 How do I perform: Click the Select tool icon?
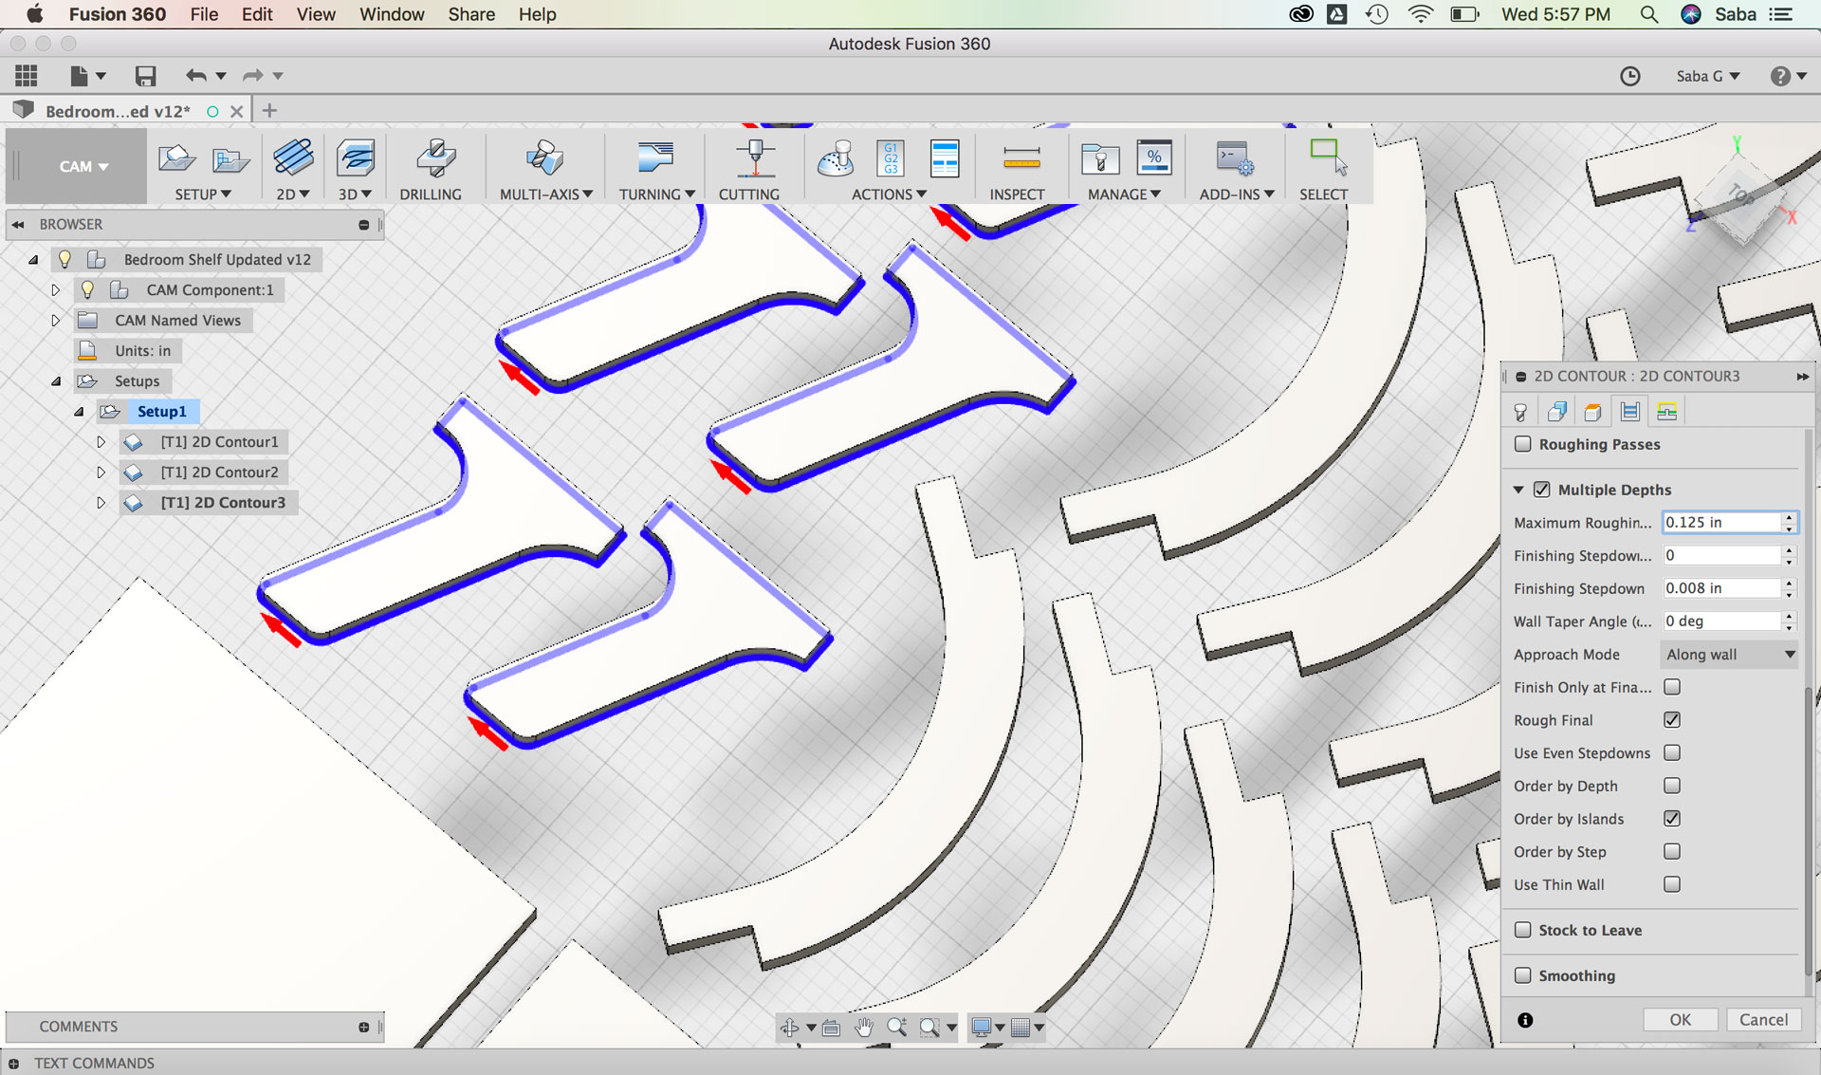(1326, 158)
